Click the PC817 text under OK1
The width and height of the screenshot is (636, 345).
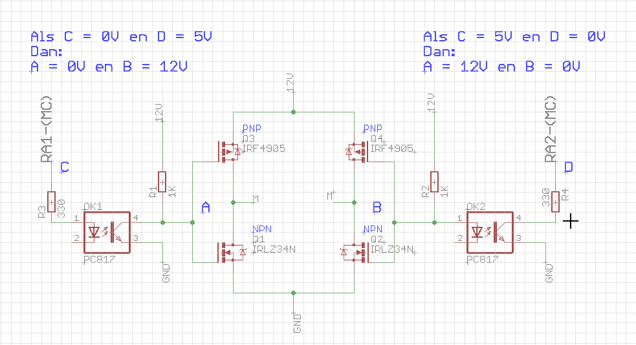100,260
